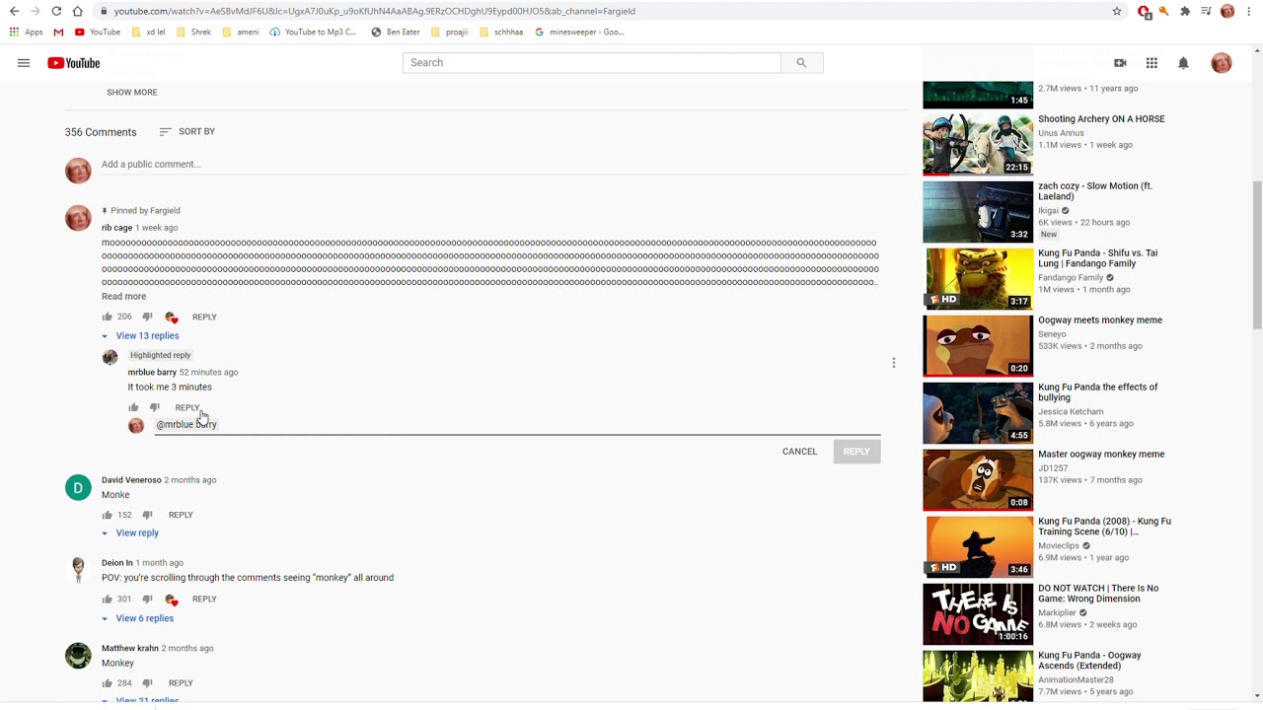Image resolution: width=1263 pixels, height=710 pixels.
Task: Dislike mrblue barry's reply
Action: 155,407
